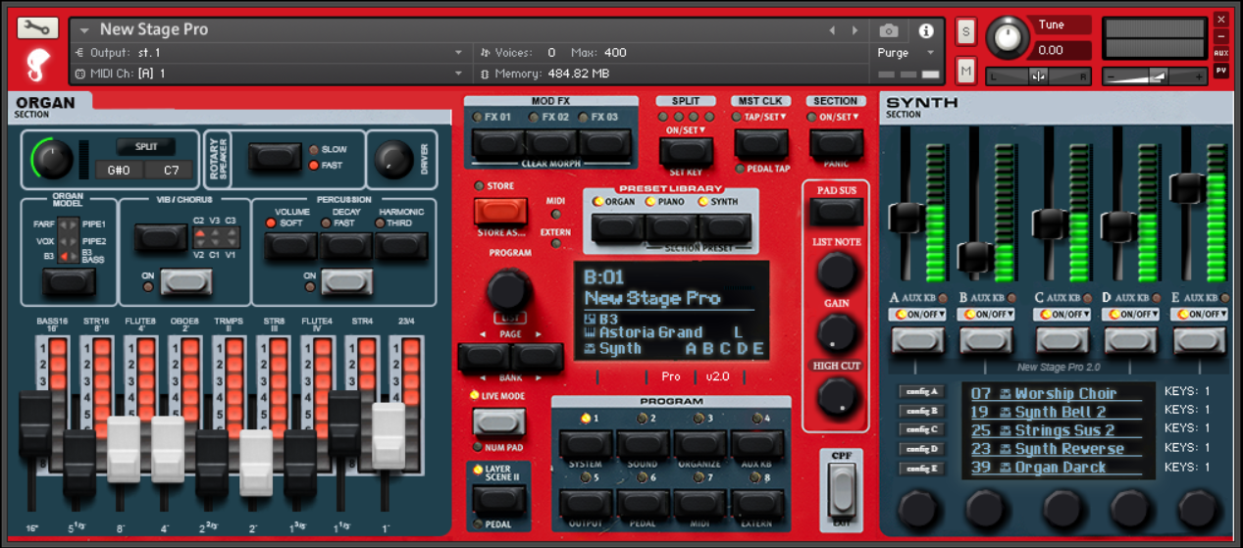Open the Purge dropdown menu
Screen dimensions: 1243x548
pyautogui.click(x=906, y=53)
